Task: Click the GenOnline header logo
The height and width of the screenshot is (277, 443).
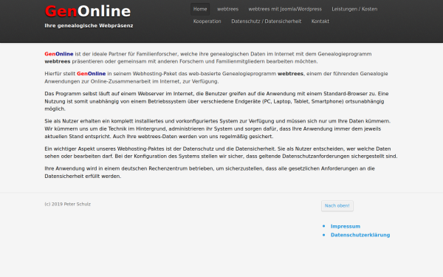Action: tap(88, 11)
